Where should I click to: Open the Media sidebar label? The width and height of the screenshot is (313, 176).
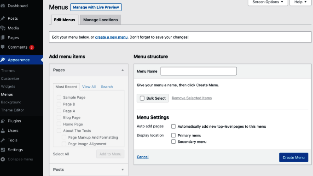13,28
